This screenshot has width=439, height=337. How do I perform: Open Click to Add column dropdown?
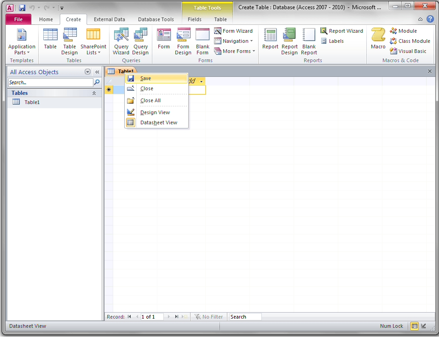(201, 81)
